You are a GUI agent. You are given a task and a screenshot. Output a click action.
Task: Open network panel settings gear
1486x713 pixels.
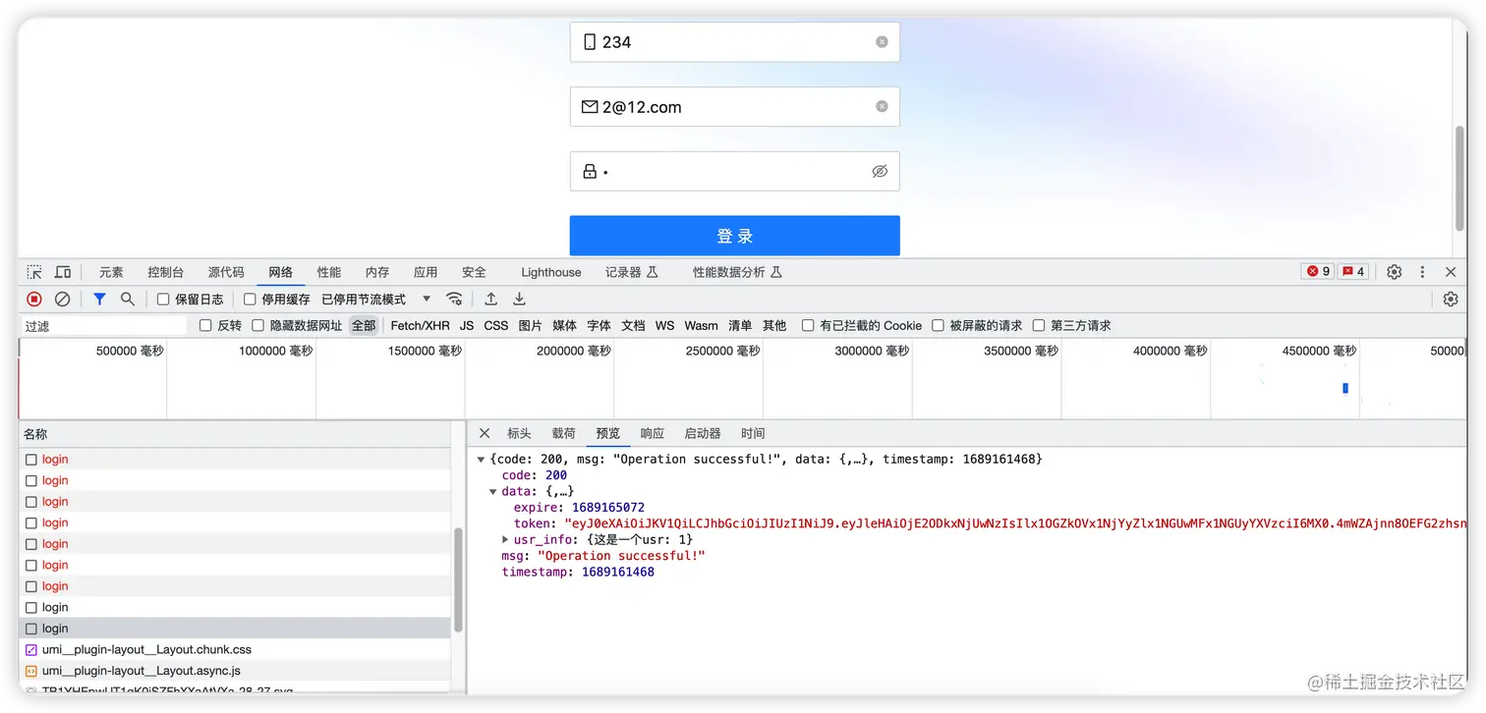[x=1451, y=300]
